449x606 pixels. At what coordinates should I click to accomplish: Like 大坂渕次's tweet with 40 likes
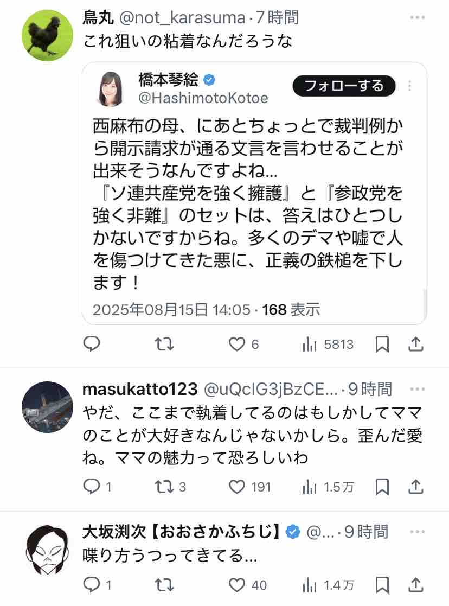(236, 585)
